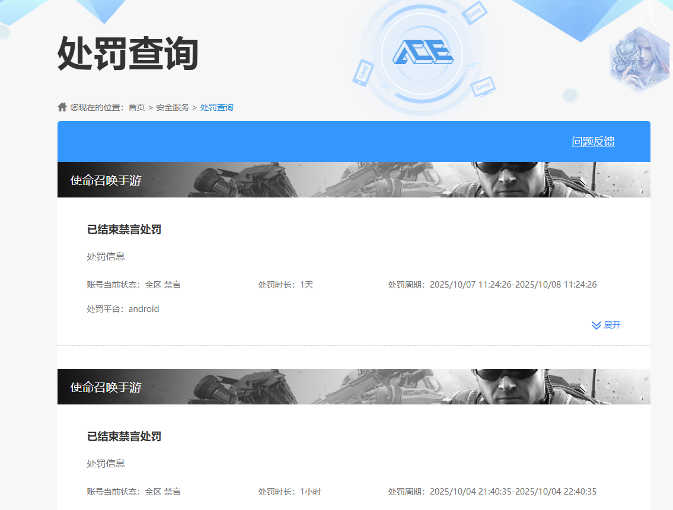The image size is (673, 510).
Task: Click the GAME monitor icon beside the ACE logo
Action: point(483,87)
